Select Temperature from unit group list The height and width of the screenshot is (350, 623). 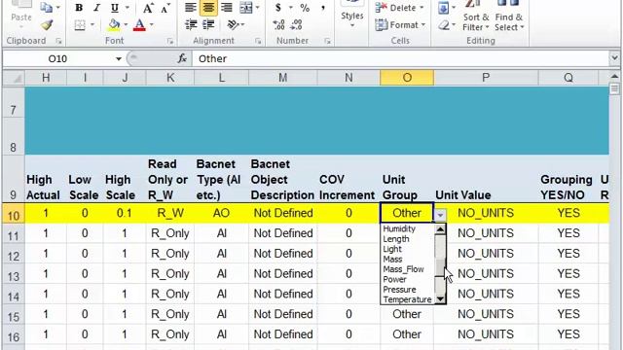coord(407,299)
